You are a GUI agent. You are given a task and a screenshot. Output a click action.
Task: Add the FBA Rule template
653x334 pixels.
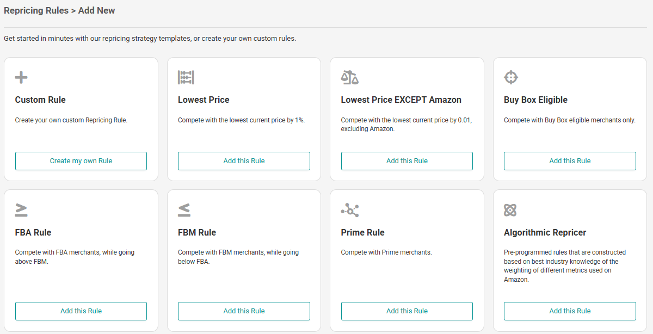[x=81, y=311]
